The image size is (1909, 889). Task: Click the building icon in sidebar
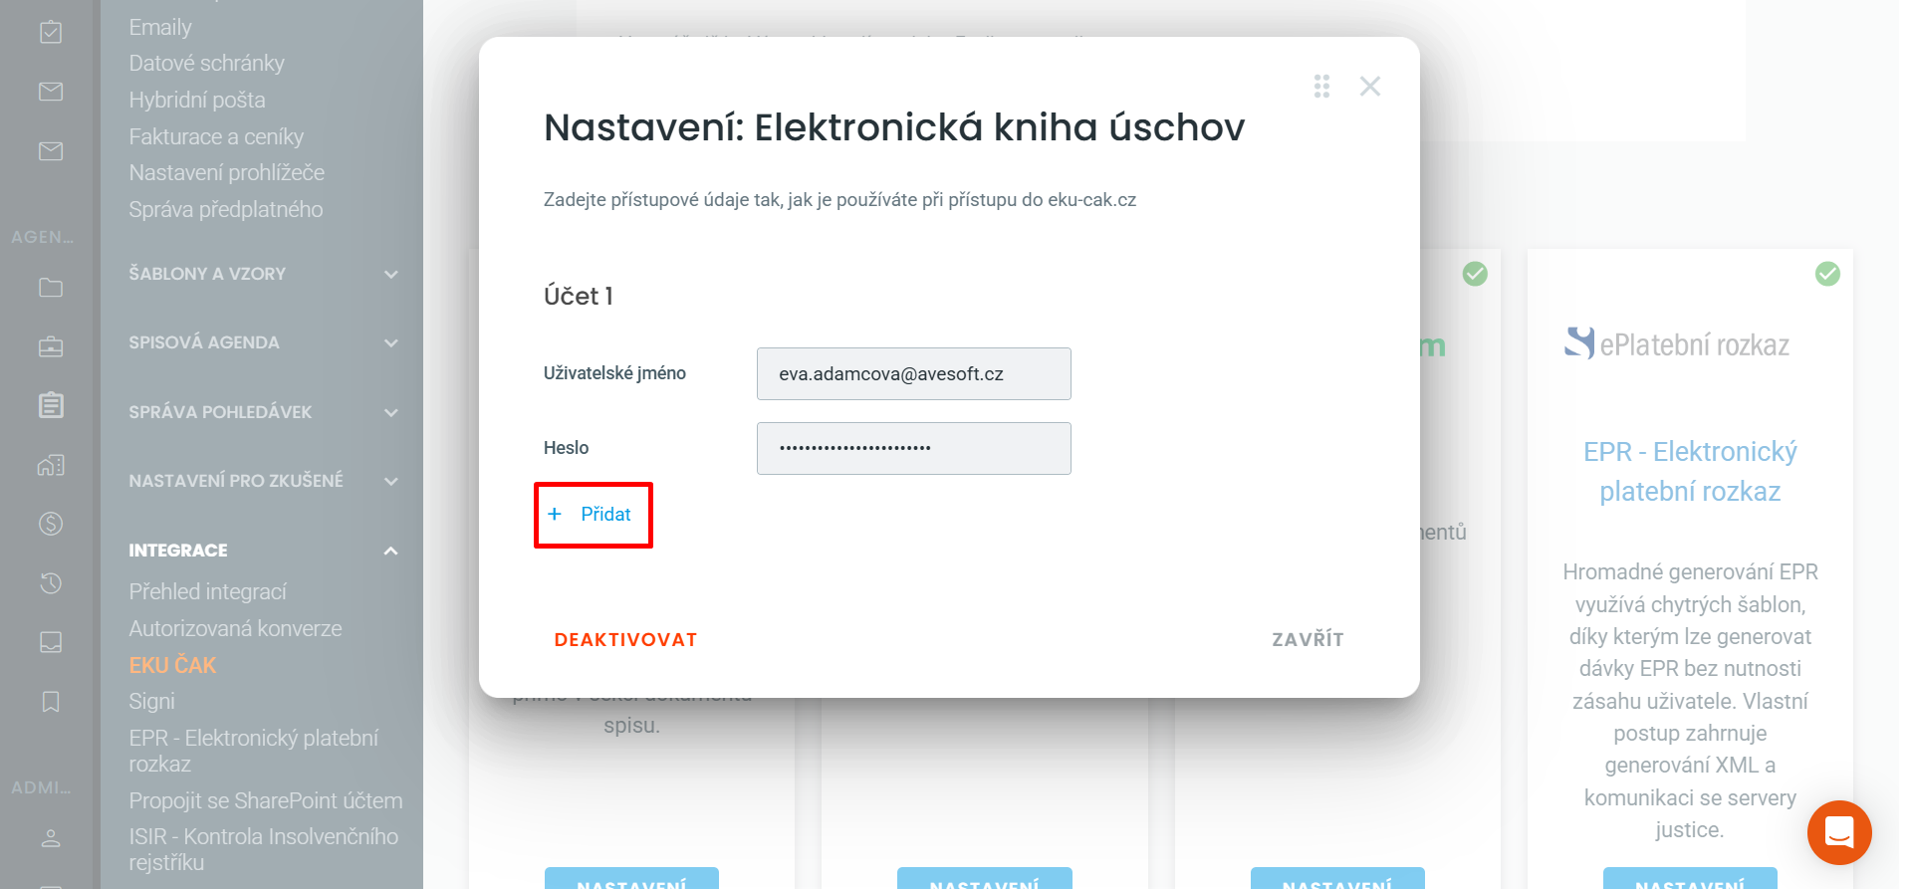click(51, 465)
